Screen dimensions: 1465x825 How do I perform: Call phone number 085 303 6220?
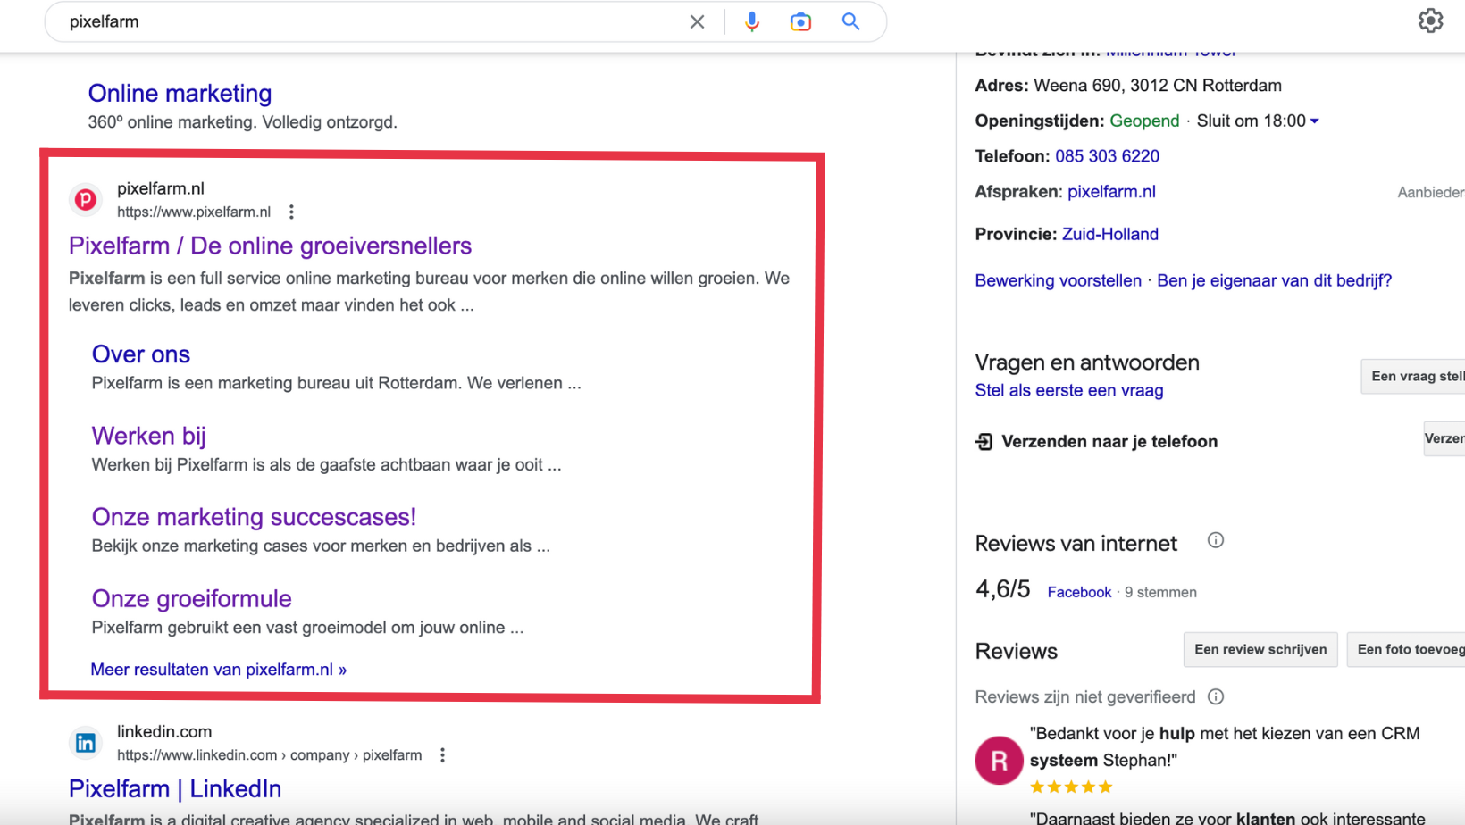1107,156
